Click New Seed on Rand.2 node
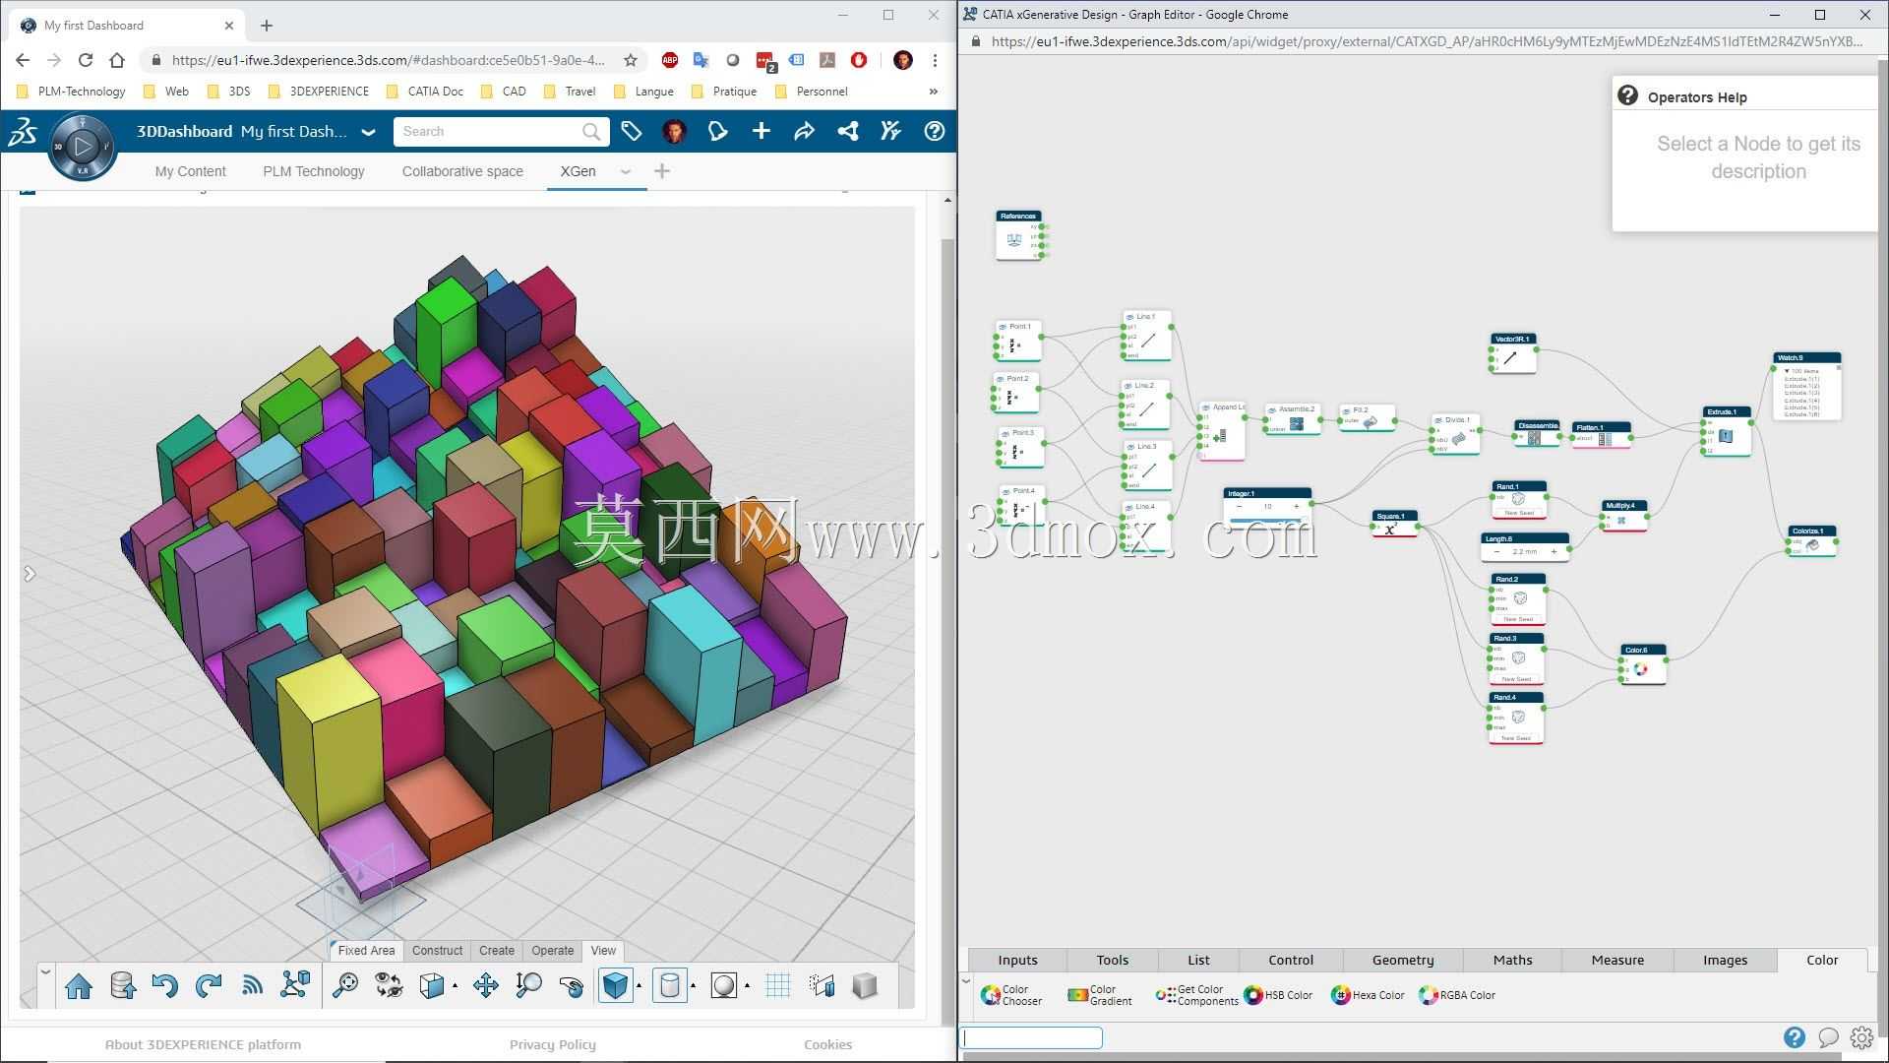Image resolution: width=1889 pixels, height=1063 pixels. coord(1518,619)
